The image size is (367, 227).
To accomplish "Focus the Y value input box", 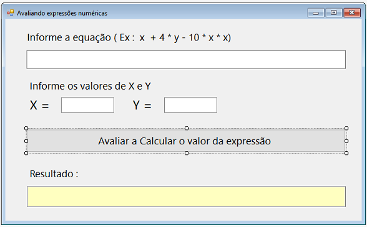I will pyautogui.click(x=190, y=105).
